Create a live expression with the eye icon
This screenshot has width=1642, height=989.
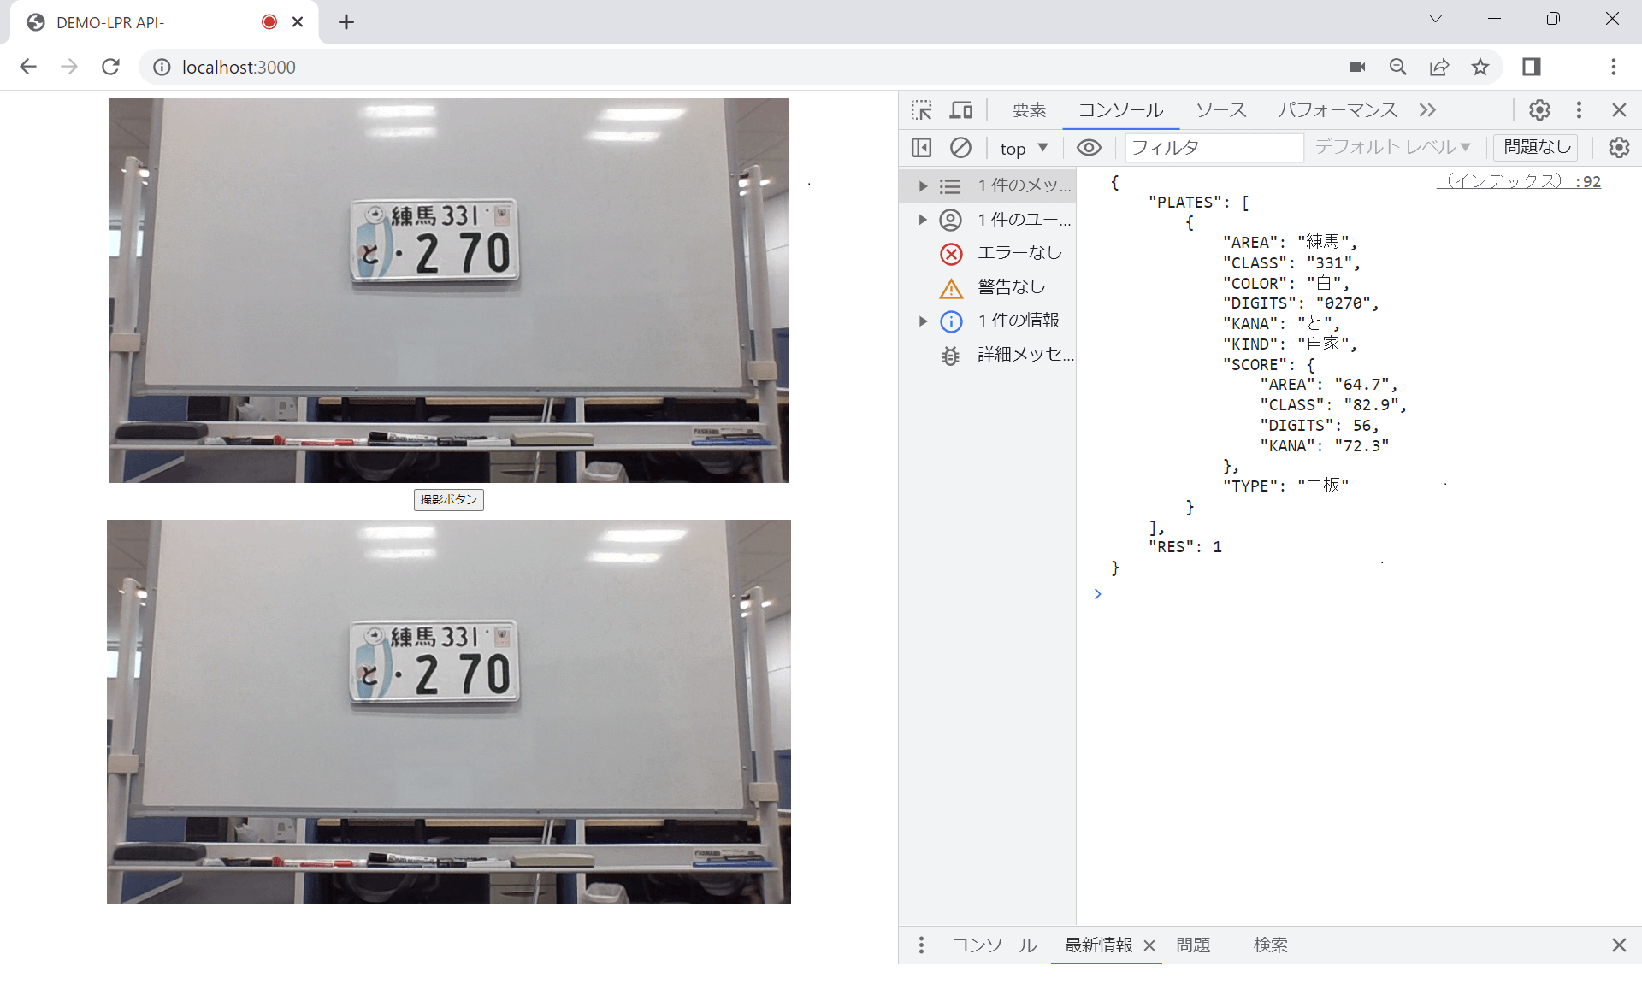[1088, 147]
